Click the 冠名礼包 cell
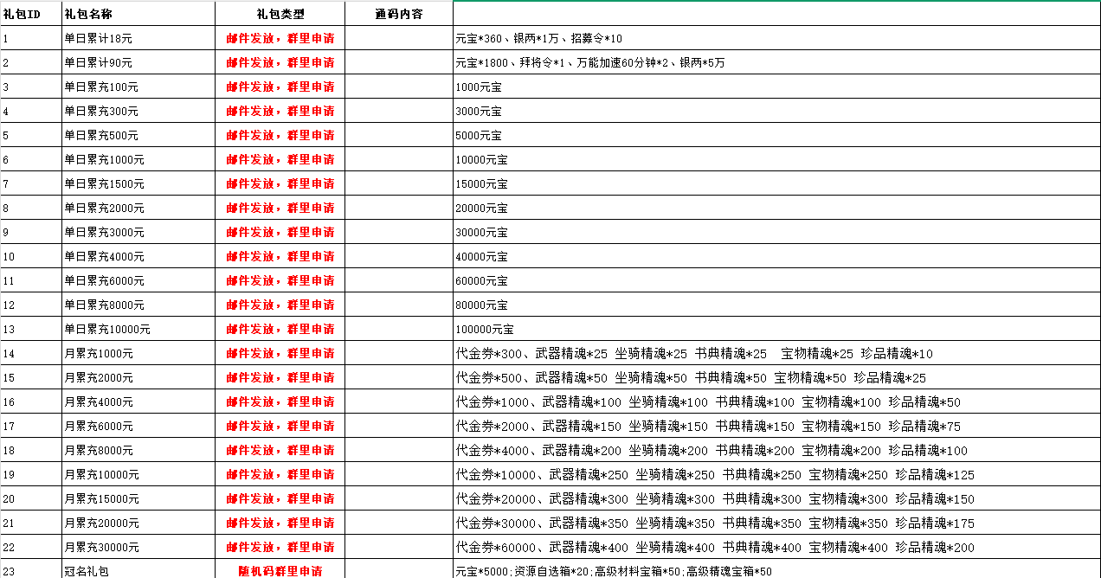This screenshot has width=1101, height=578. point(138,570)
